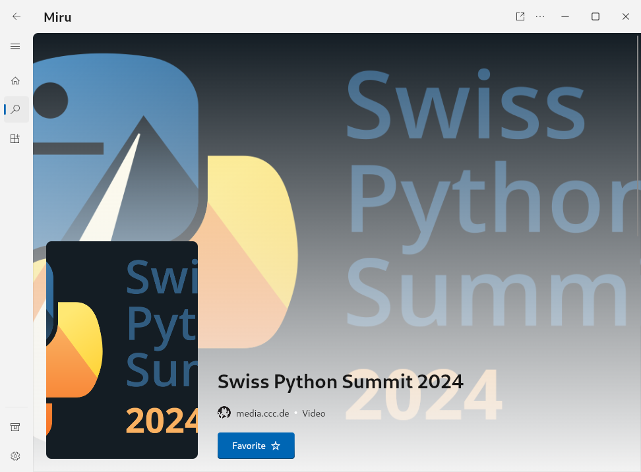Select the Search icon in the sidebar
641x472 pixels.
coord(16,109)
